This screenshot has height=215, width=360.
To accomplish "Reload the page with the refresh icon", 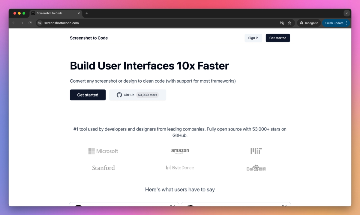I will pos(30,23).
